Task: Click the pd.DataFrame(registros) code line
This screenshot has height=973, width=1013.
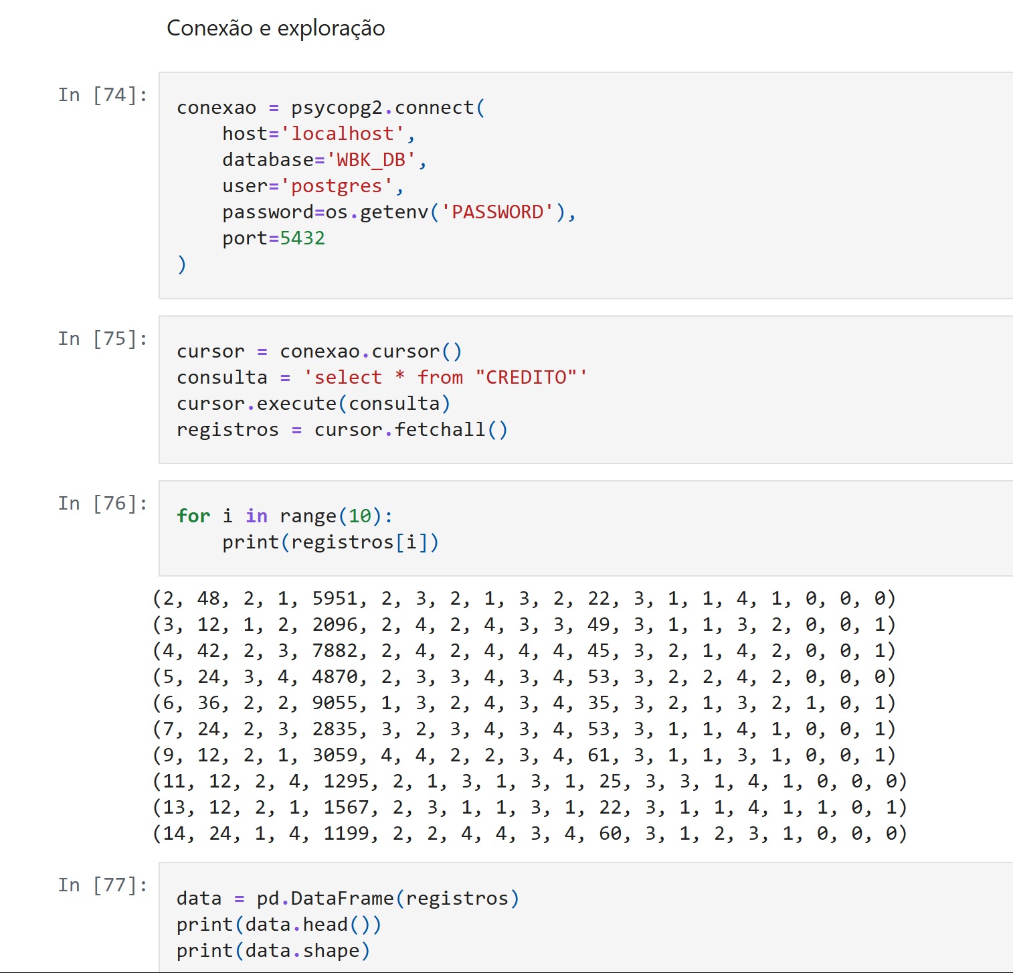Action: pyautogui.click(x=347, y=899)
